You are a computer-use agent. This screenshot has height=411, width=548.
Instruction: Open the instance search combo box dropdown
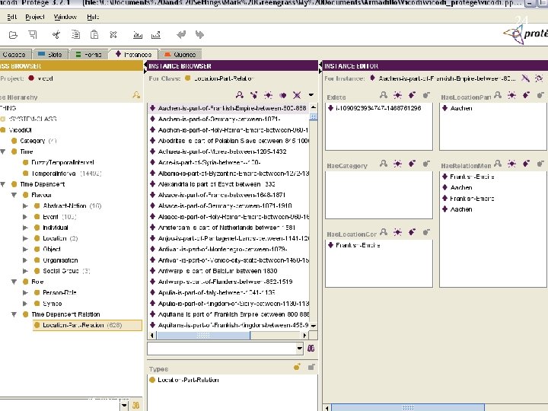pyautogui.click(x=298, y=348)
